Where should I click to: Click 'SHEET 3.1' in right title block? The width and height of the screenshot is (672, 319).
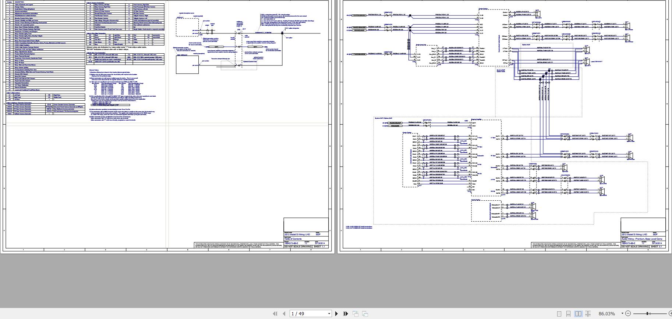point(656,247)
